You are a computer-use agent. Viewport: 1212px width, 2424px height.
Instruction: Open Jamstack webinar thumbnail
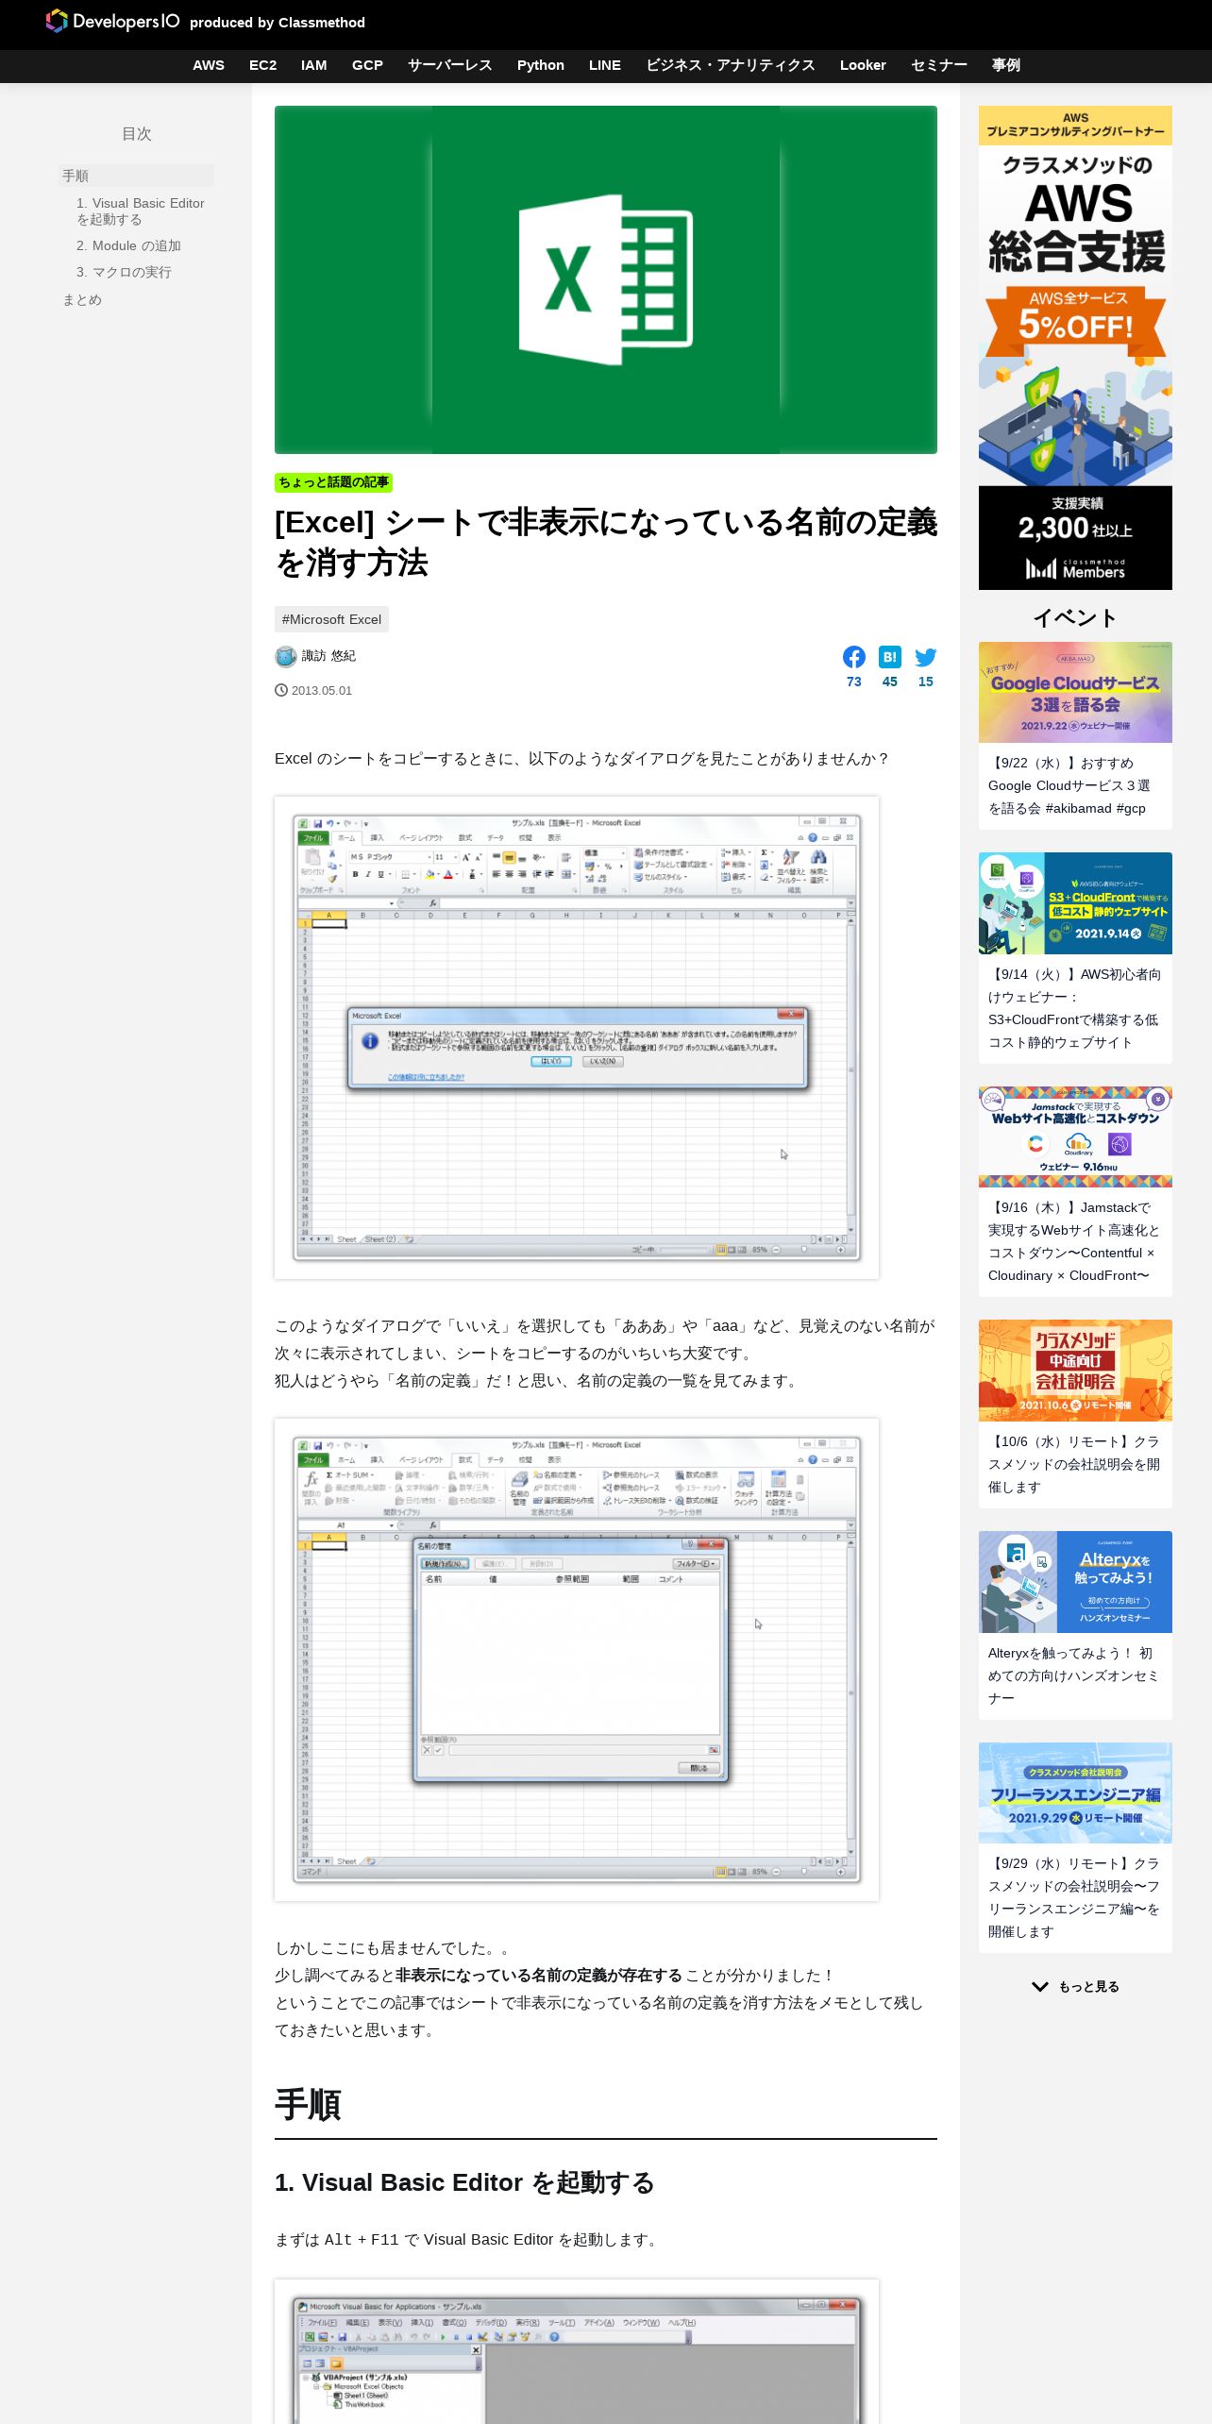[x=1075, y=1136]
